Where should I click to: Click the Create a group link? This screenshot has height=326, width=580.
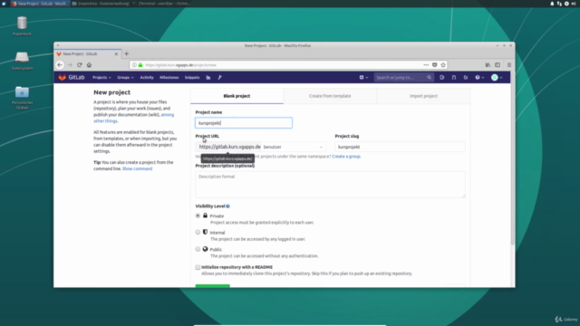[x=346, y=157]
